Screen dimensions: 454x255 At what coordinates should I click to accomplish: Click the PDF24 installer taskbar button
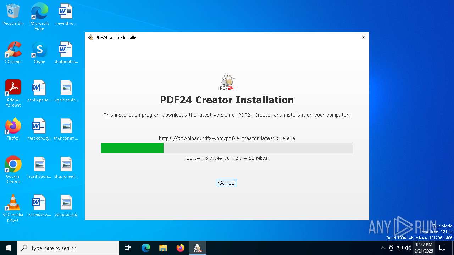[198, 248]
